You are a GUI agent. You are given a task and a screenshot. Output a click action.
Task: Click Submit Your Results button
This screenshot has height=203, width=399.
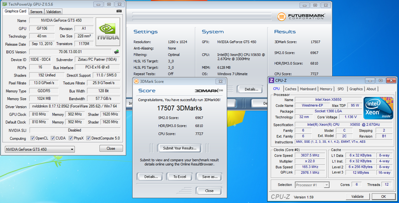tap(180, 148)
